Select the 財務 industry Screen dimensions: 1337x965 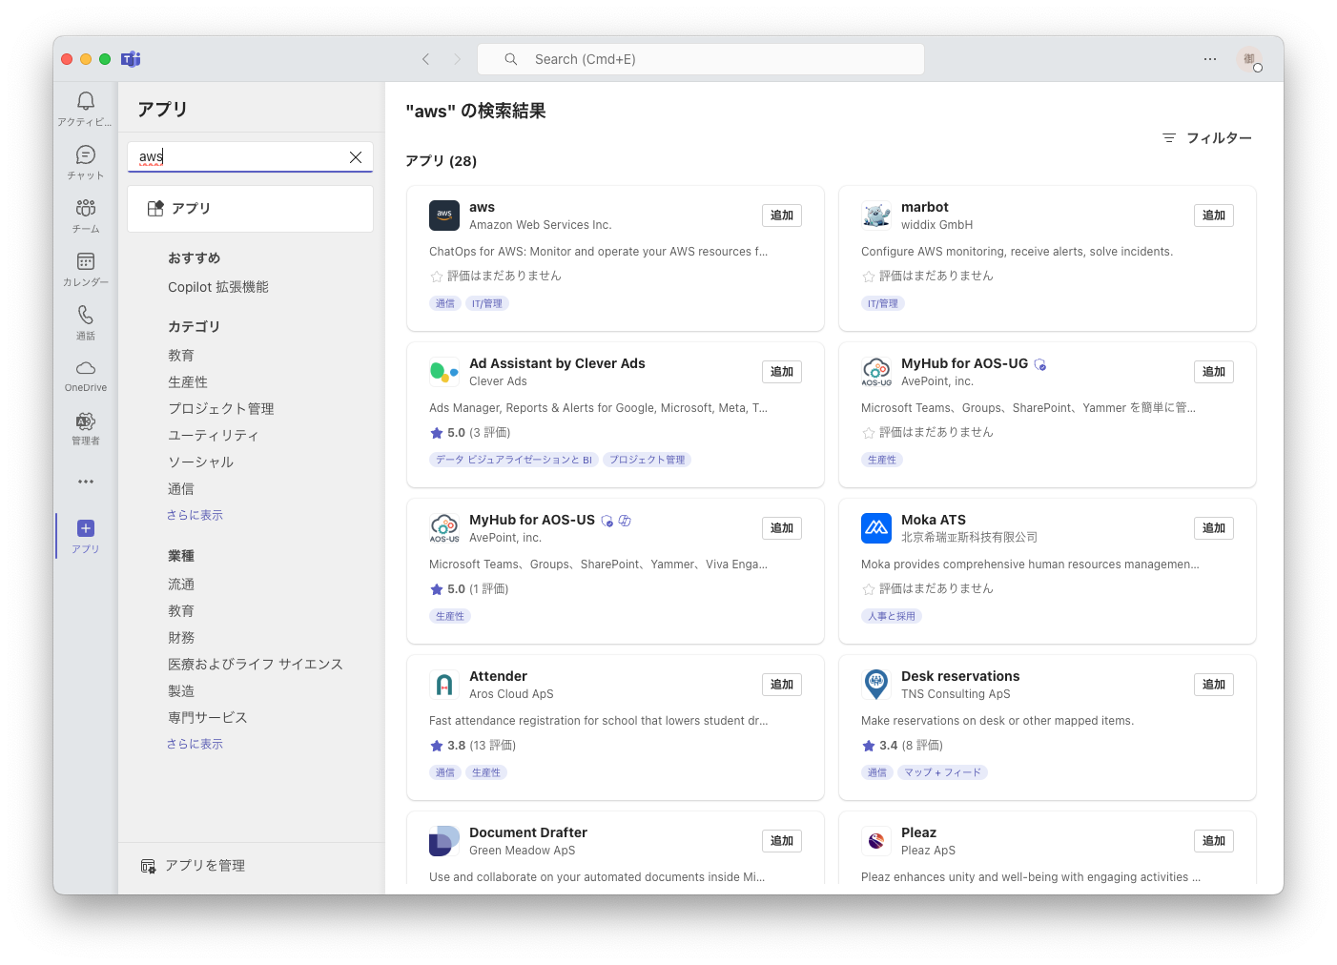coord(181,638)
